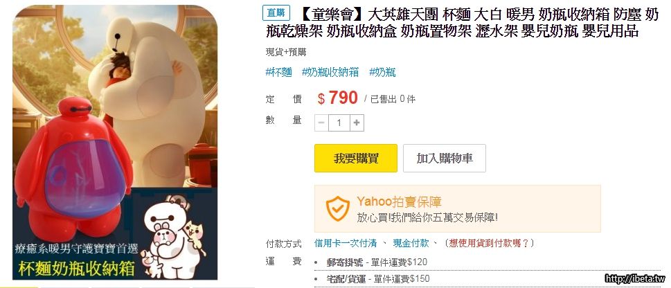Click the ibeta.tw watermark URL
Viewport: 671px width, 288px height.
636,279
